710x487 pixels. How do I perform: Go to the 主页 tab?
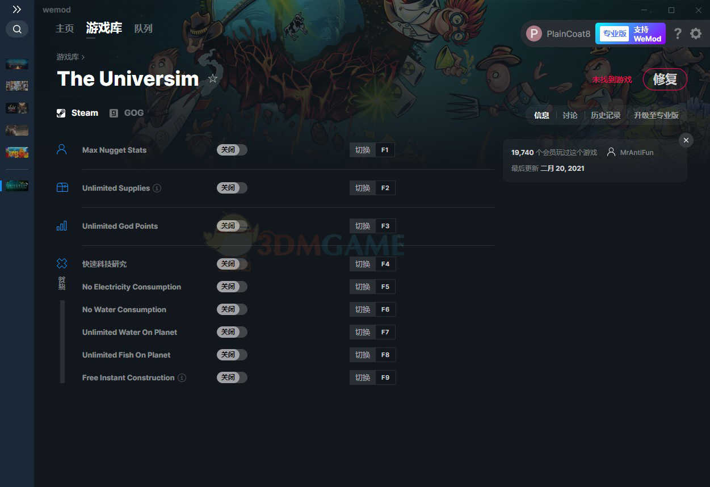[x=65, y=28]
